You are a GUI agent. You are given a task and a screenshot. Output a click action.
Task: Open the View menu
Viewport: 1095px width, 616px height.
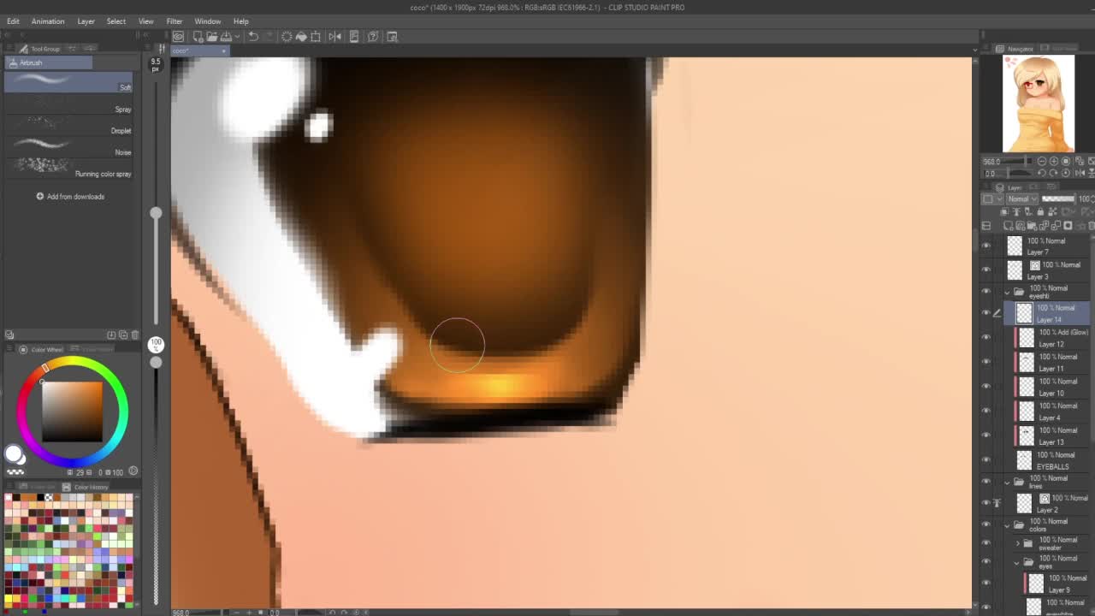click(146, 21)
